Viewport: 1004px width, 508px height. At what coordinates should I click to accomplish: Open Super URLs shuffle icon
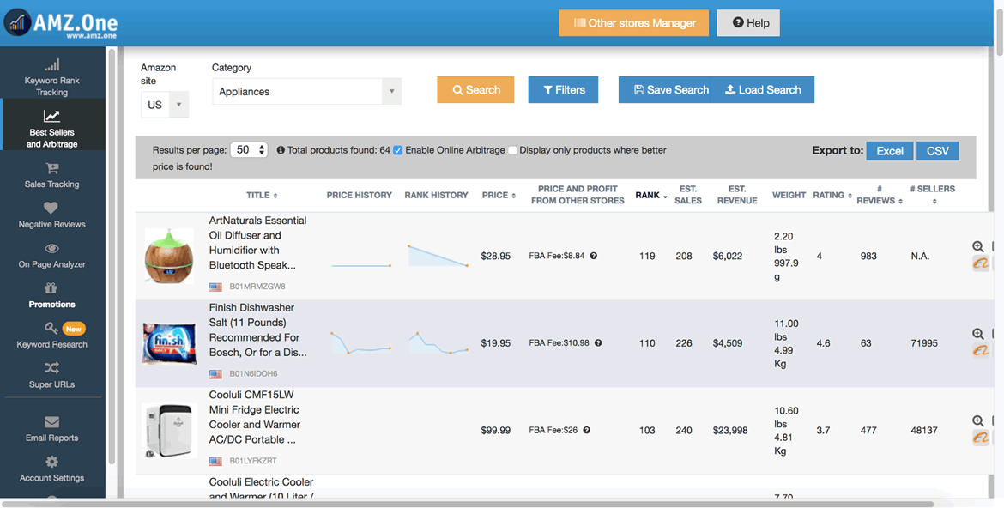(x=51, y=368)
